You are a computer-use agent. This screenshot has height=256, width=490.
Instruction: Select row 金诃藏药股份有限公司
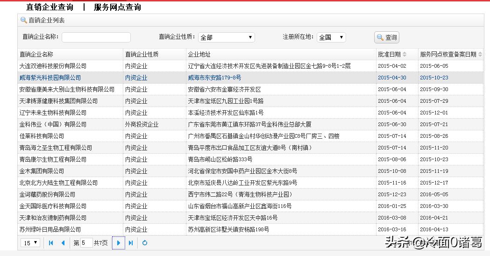tap(250, 194)
